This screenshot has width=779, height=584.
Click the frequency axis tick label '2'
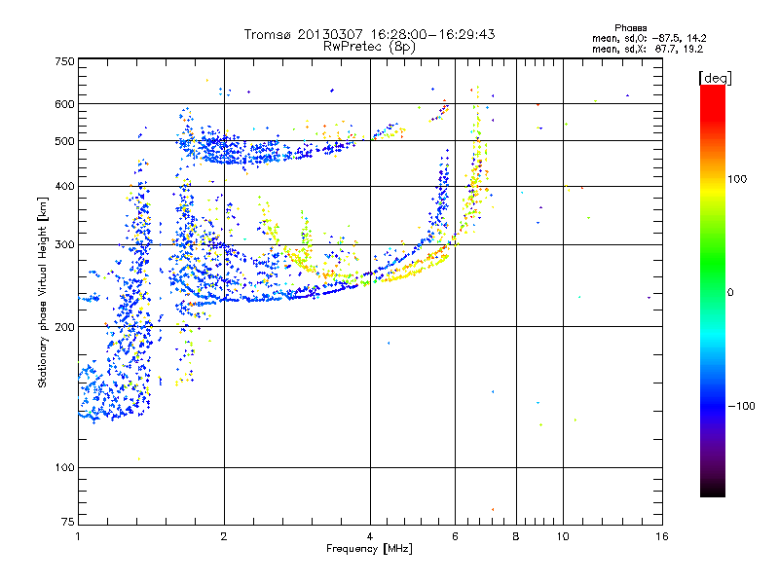224,536
